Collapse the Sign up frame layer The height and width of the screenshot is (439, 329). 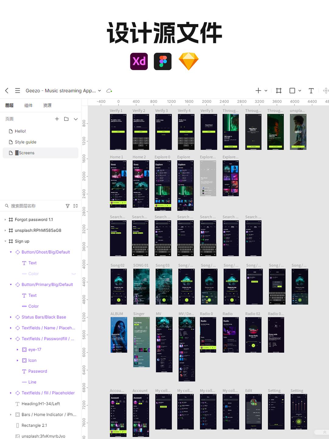(x=5, y=241)
